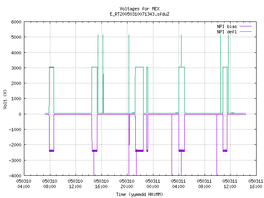Click the y-axis tick label '1000'

point(16,99)
